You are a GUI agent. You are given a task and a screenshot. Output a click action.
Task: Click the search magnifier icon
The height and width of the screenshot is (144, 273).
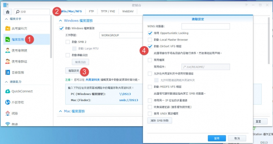tap(17, 12)
